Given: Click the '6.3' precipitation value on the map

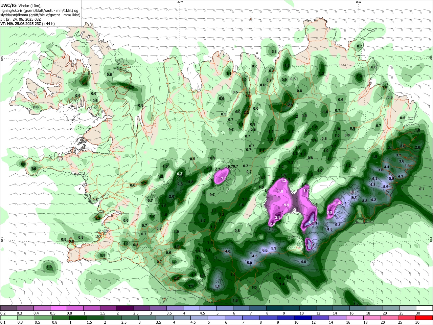Looking at the screenshot, I should 337,216.
